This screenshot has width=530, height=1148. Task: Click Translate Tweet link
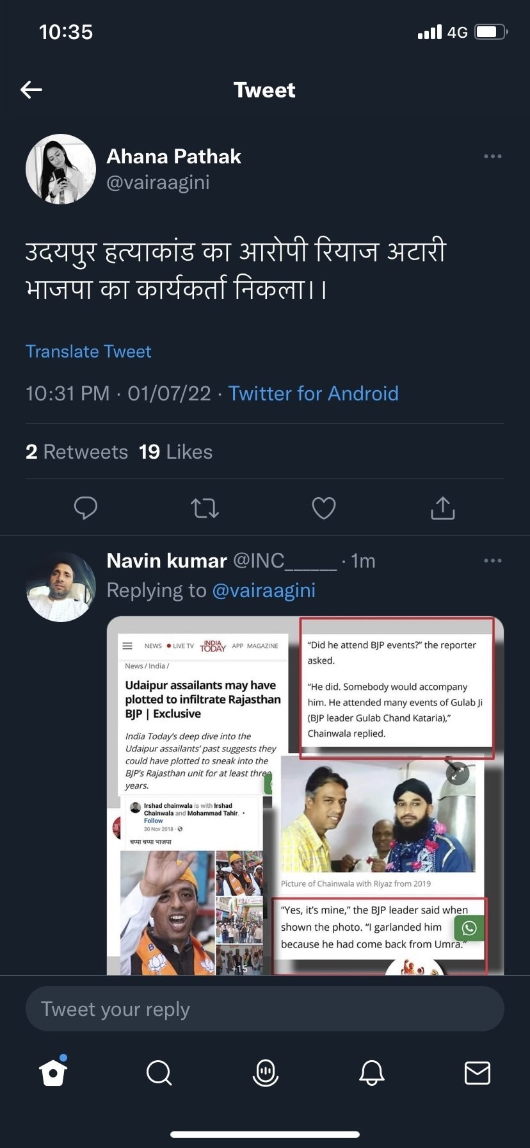(88, 352)
